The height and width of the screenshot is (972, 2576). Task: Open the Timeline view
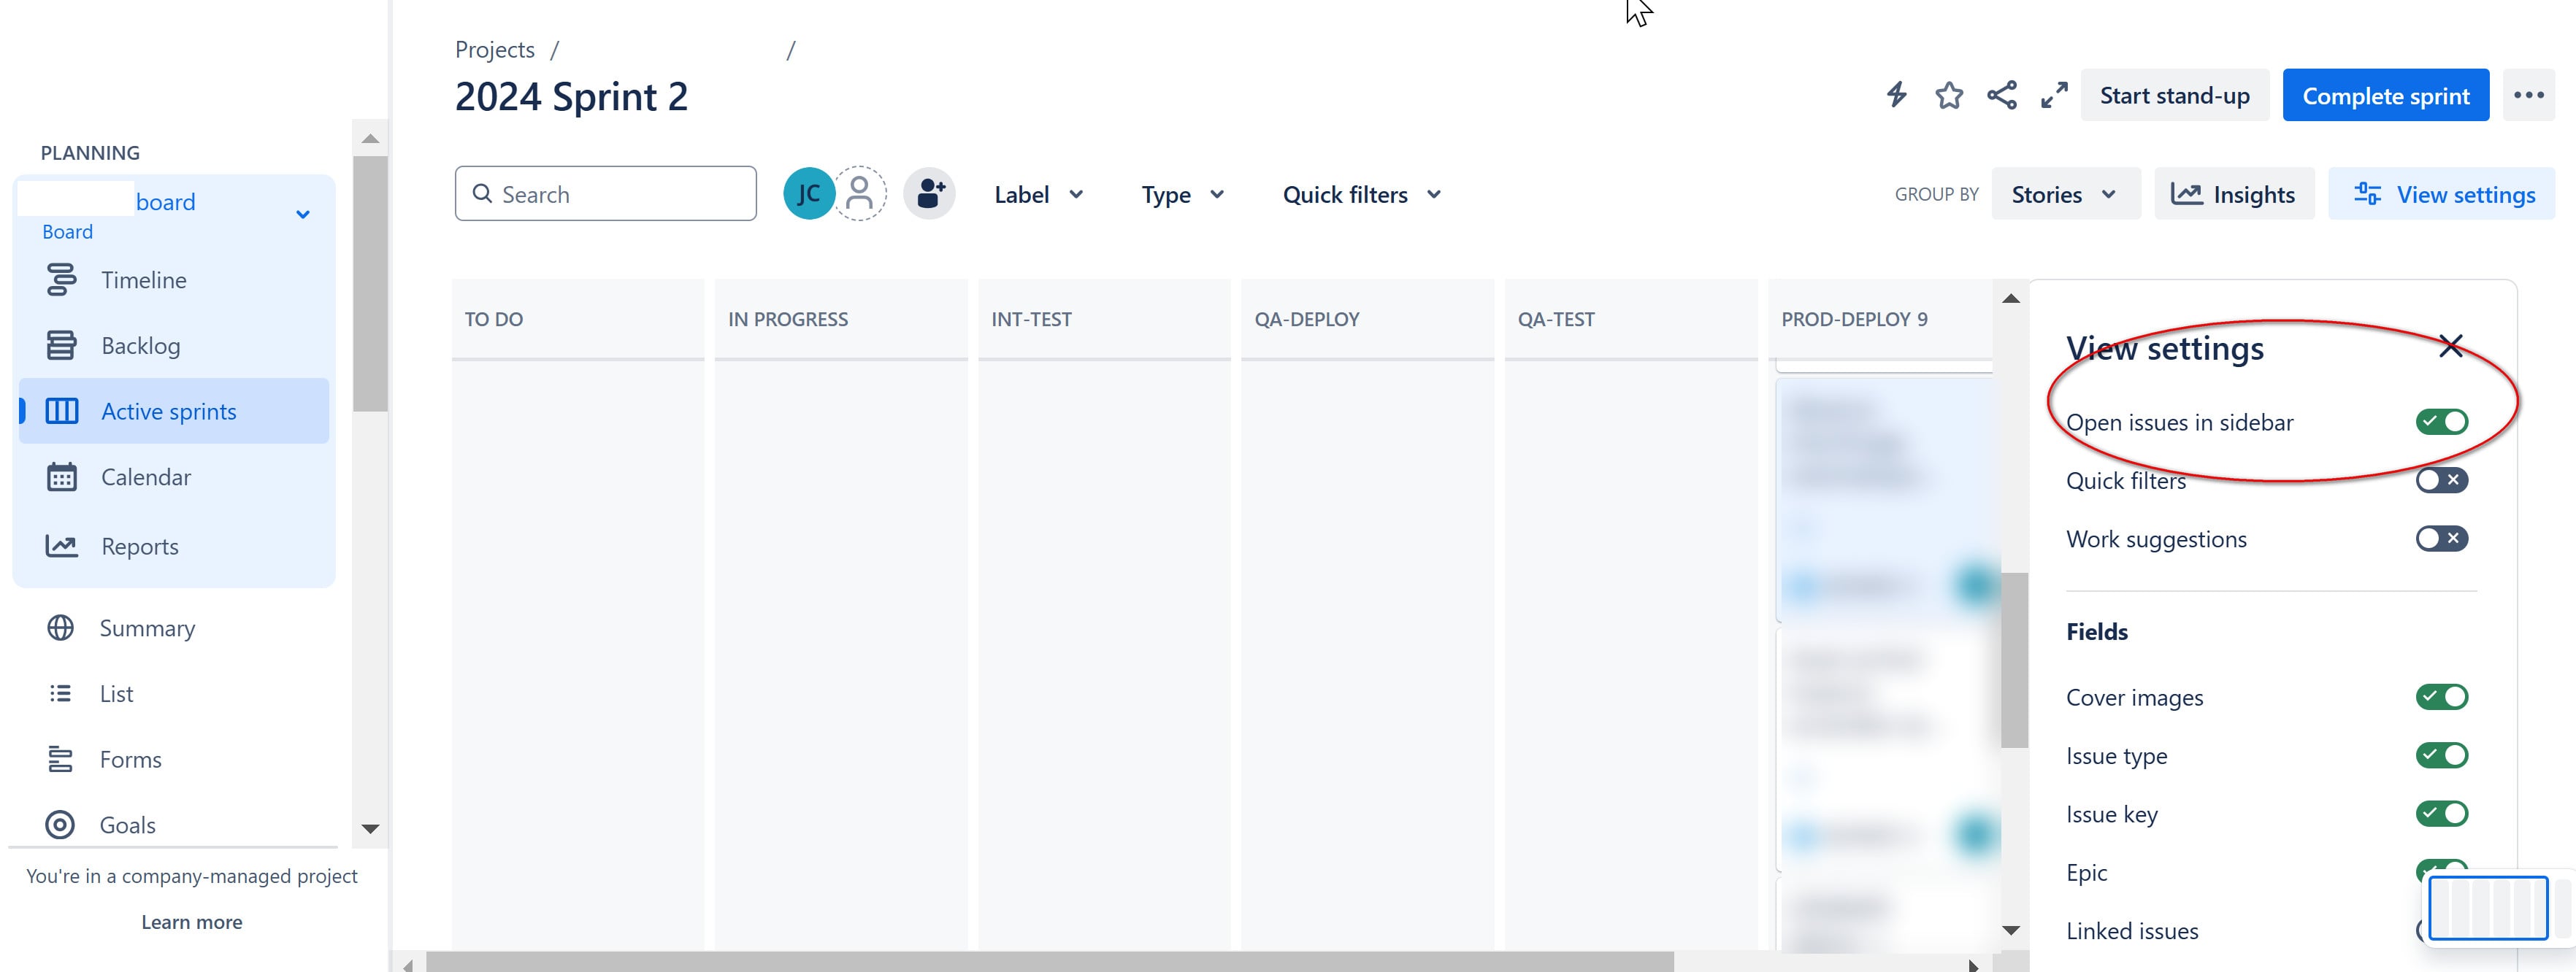[174, 279]
